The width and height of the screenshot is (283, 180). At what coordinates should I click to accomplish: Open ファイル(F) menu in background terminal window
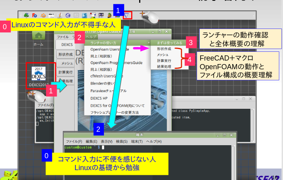pyautogui.click(x=46, y=105)
